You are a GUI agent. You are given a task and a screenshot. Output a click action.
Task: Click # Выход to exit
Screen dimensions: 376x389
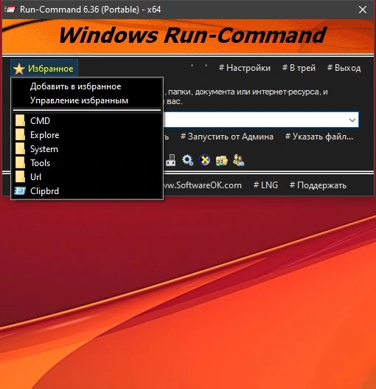(x=344, y=68)
